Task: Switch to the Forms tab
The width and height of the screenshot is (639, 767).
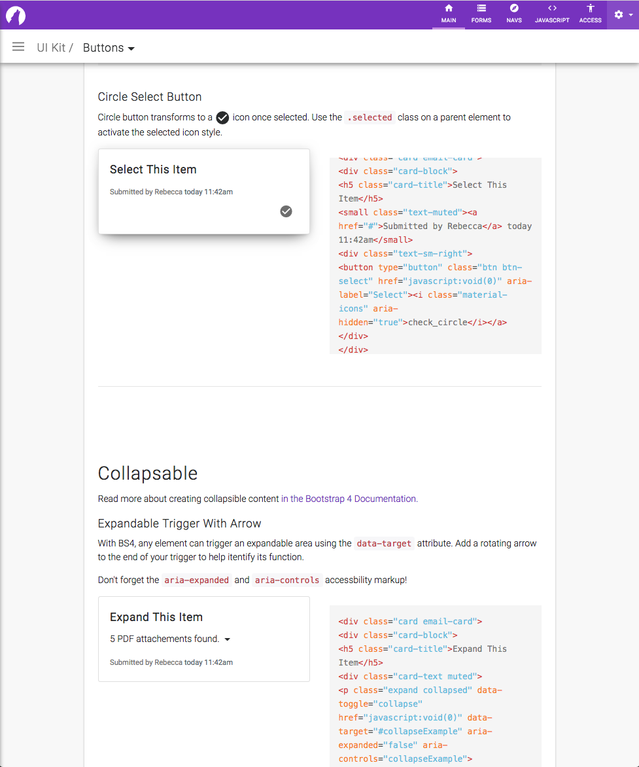Action: tap(481, 14)
